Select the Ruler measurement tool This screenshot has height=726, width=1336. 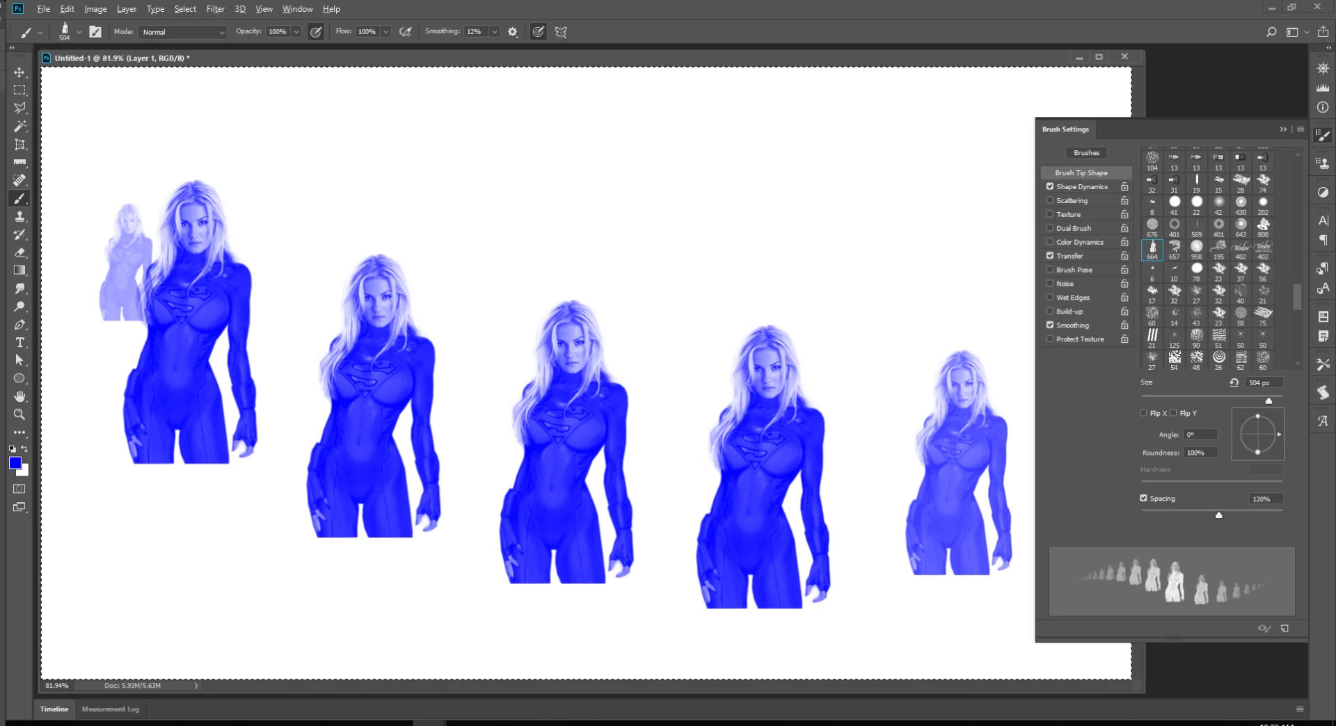click(19, 162)
